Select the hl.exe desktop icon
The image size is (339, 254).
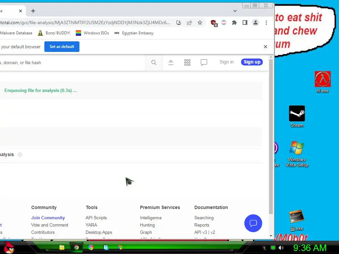point(322,82)
